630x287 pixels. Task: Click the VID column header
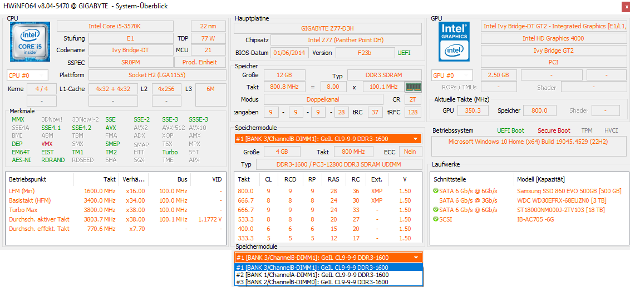(x=208, y=179)
